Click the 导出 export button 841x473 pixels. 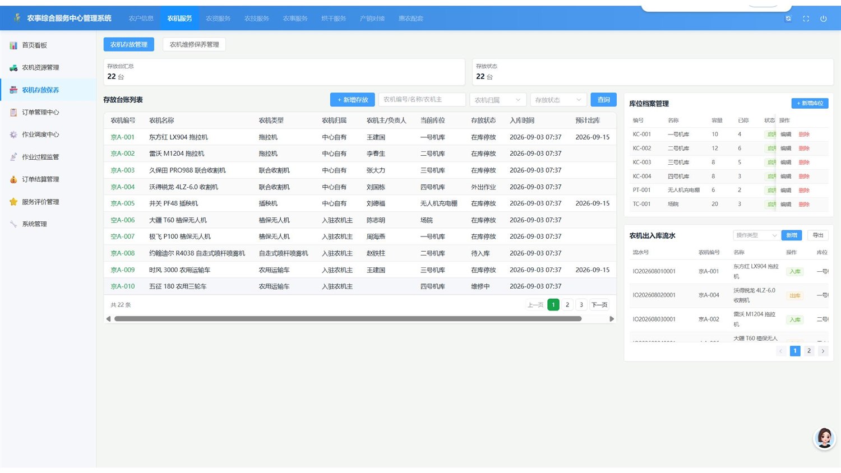(818, 235)
